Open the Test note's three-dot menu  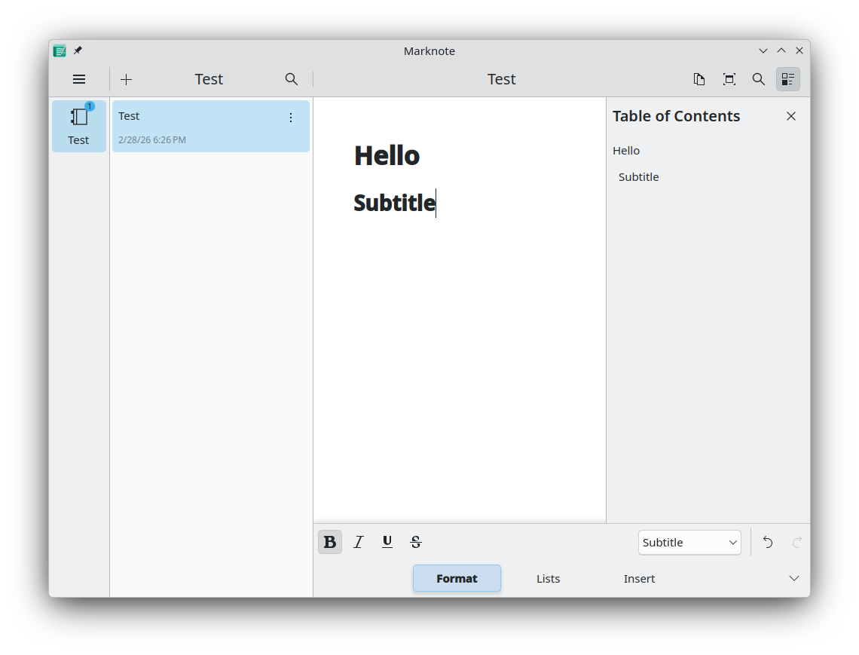pos(291,118)
